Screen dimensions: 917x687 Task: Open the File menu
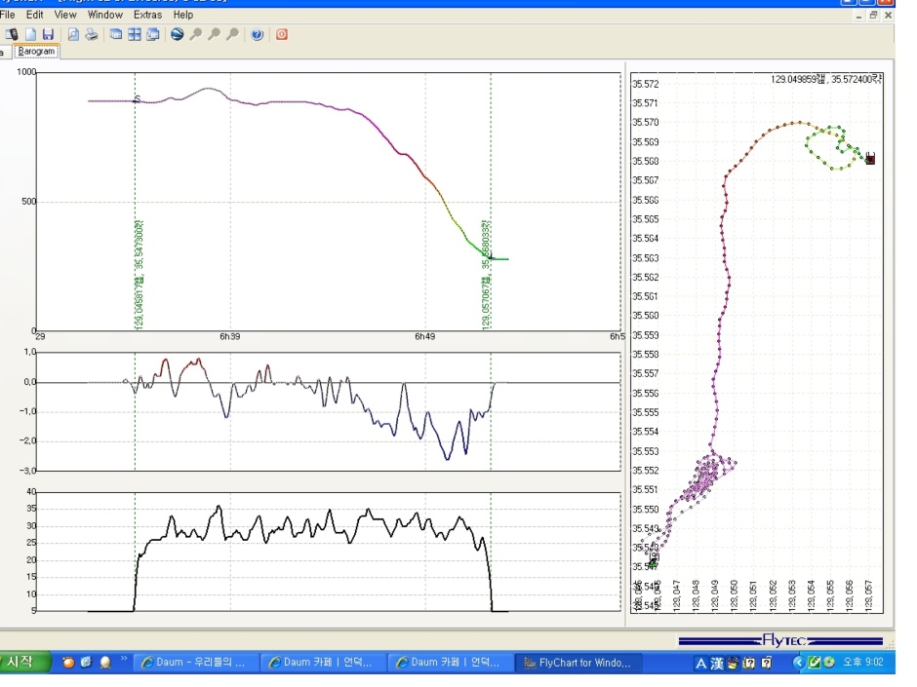click(x=8, y=15)
